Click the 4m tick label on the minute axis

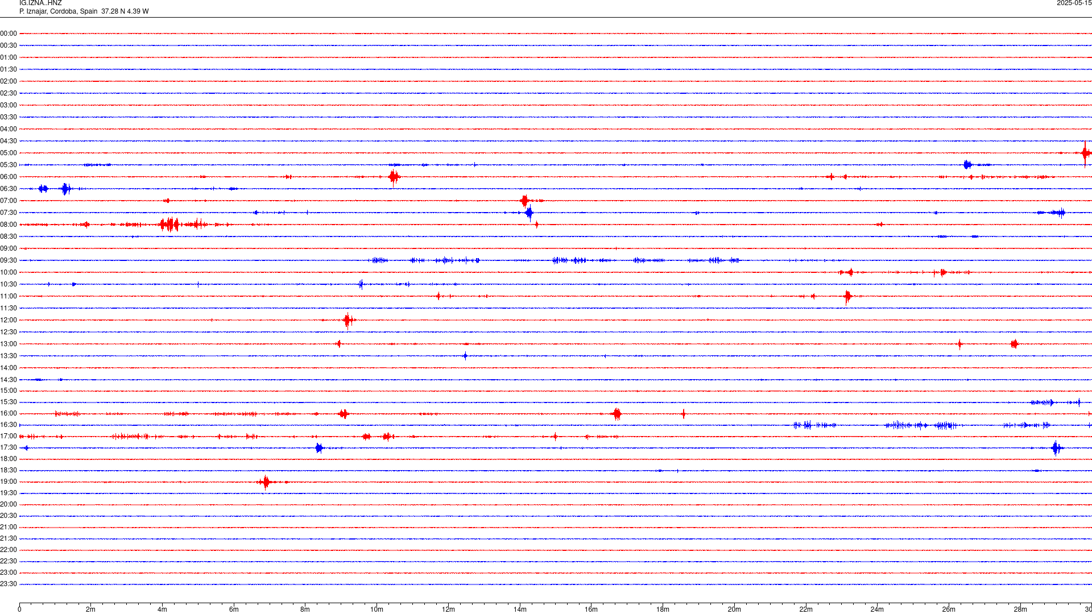tap(162, 609)
